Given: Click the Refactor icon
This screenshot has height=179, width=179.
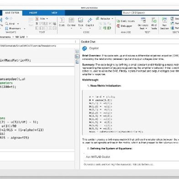Looking at the screenshot, I should (x=98, y=19).
